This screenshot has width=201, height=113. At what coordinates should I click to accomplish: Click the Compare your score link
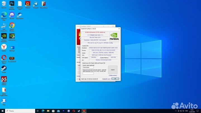coord(95,35)
